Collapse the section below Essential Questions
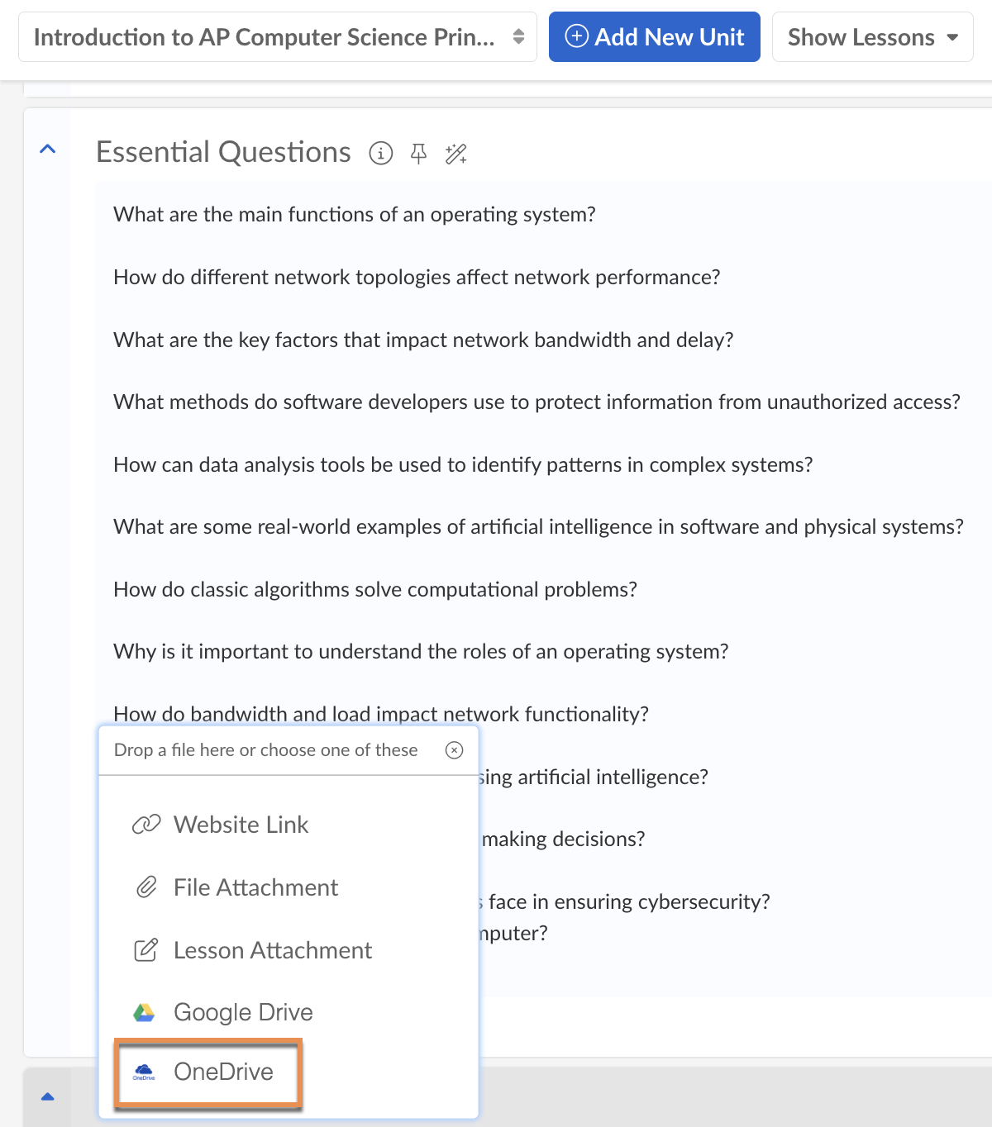The image size is (992, 1127). [x=48, y=1096]
